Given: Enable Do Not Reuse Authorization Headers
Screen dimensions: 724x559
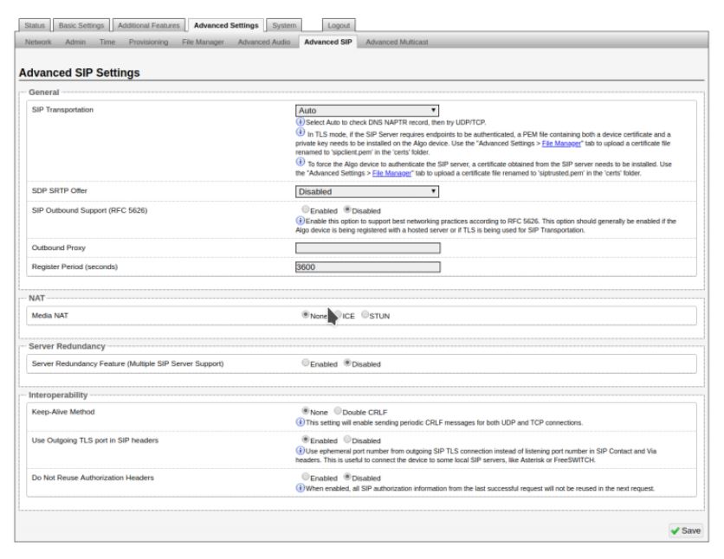Looking at the screenshot, I should click(x=305, y=477).
